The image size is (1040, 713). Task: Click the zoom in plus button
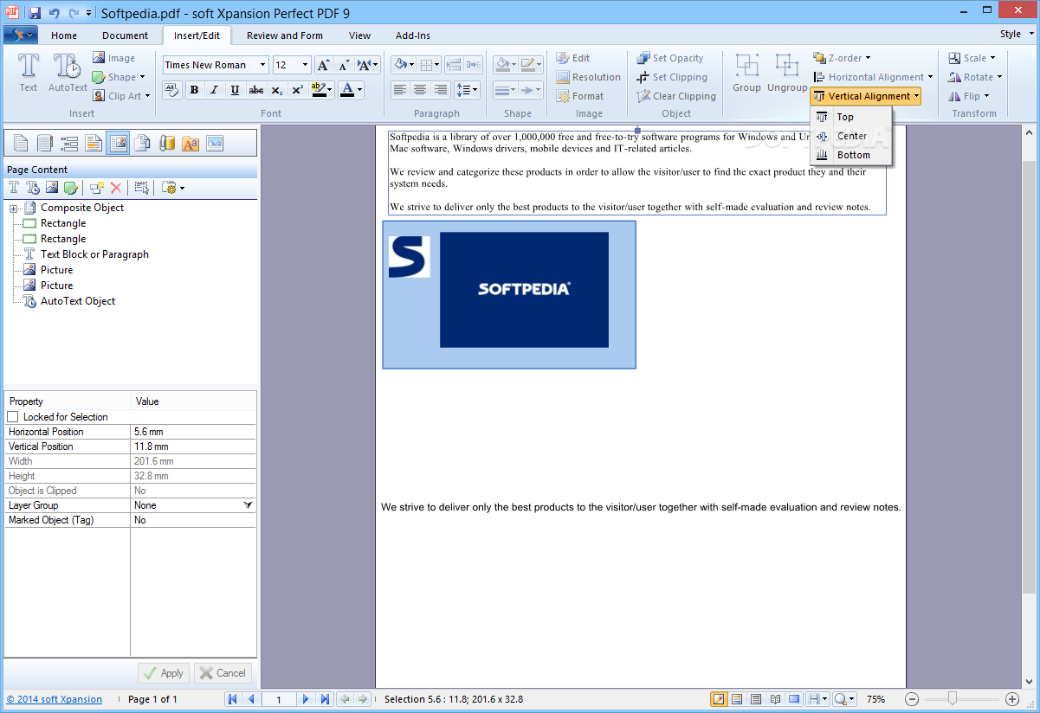[x=1012, y=699]
